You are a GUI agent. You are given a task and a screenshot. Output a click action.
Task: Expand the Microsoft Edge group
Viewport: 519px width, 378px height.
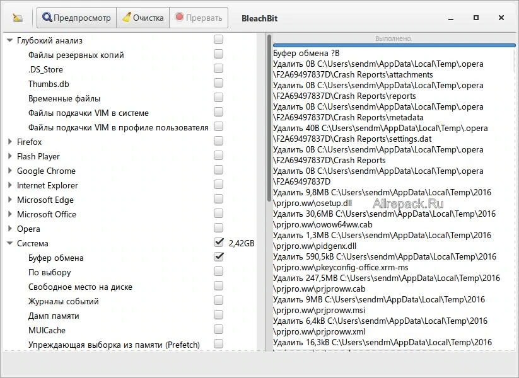[x=10, y=200]
